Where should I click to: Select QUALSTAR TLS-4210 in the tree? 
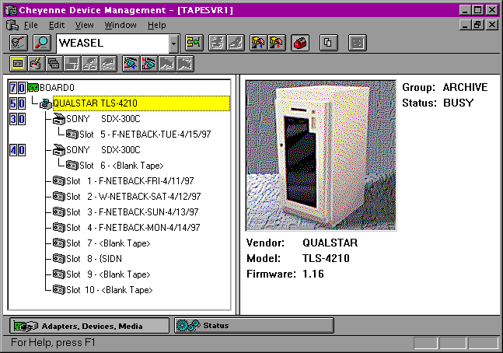tap(96, 103)
